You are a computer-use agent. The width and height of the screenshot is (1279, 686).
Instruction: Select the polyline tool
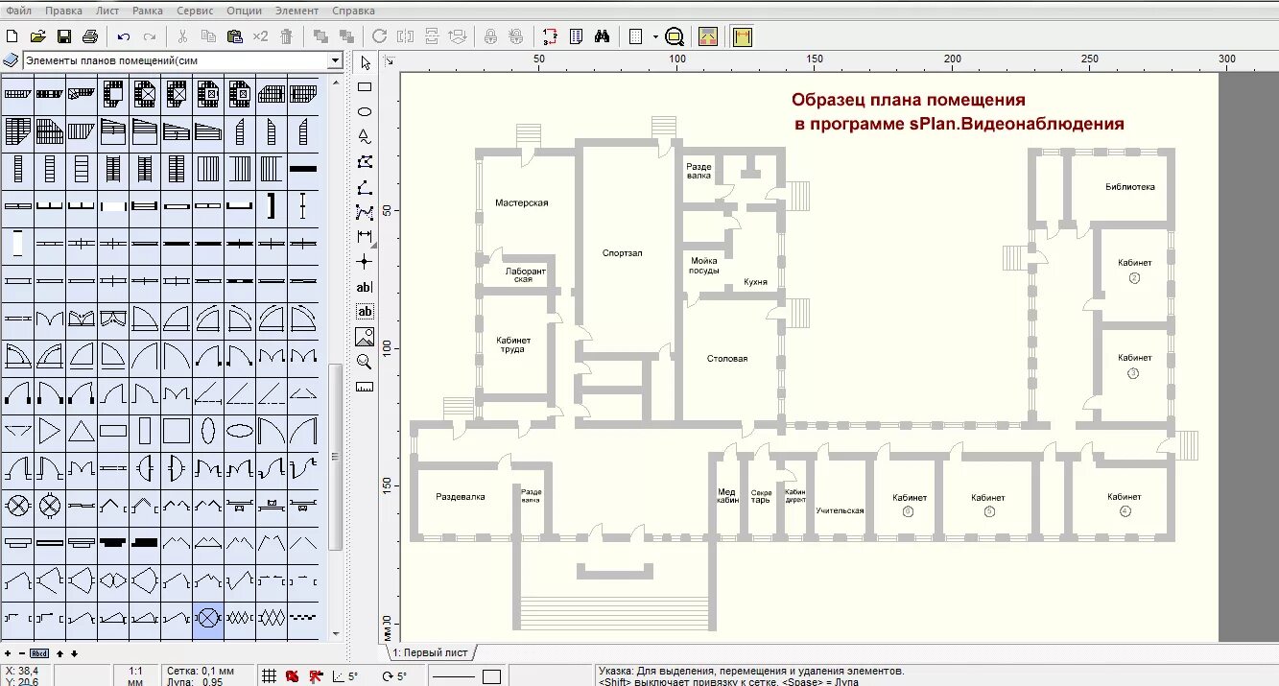pos(365,187)
